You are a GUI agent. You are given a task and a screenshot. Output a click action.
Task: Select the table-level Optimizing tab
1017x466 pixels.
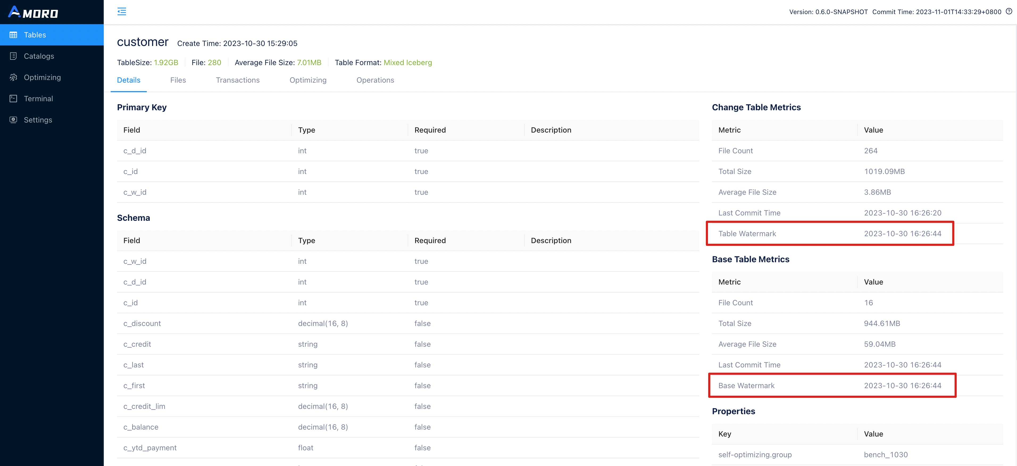click(308, 80)
